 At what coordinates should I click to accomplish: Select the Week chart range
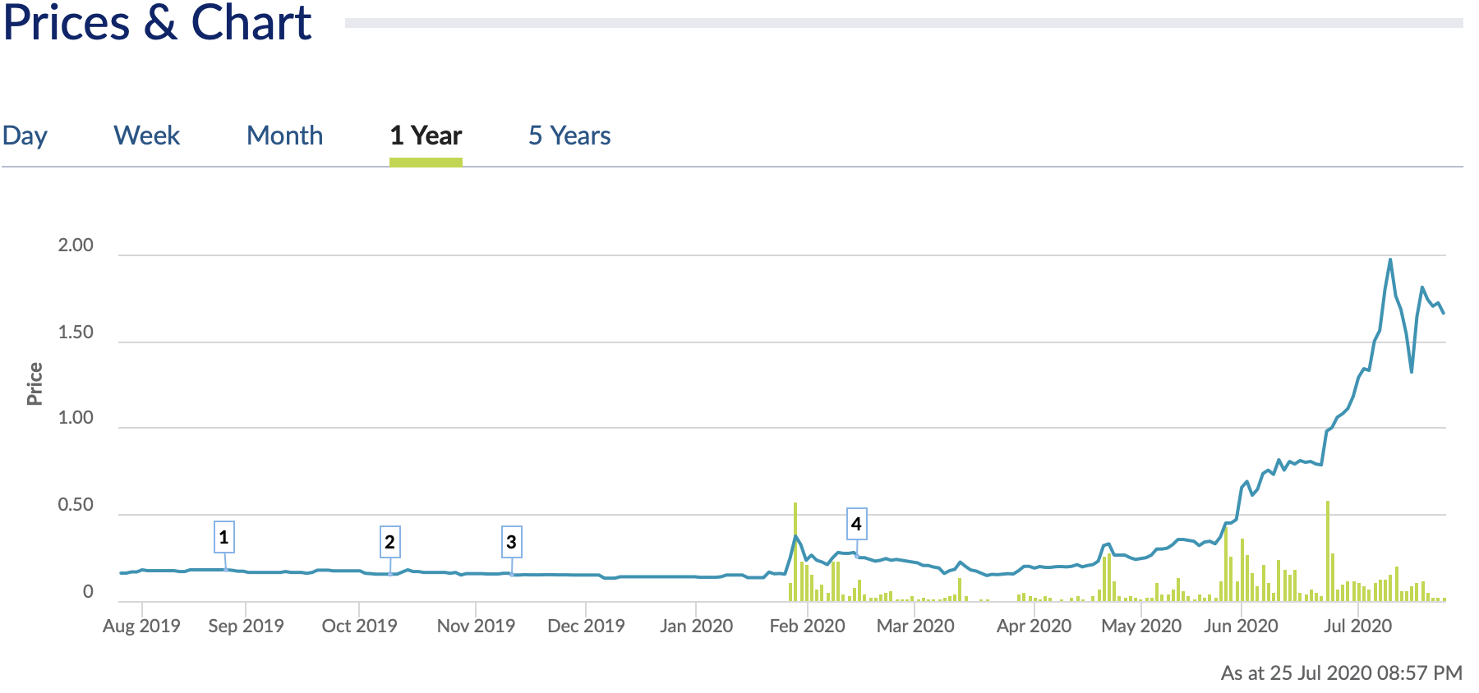(x=146, y=135)
